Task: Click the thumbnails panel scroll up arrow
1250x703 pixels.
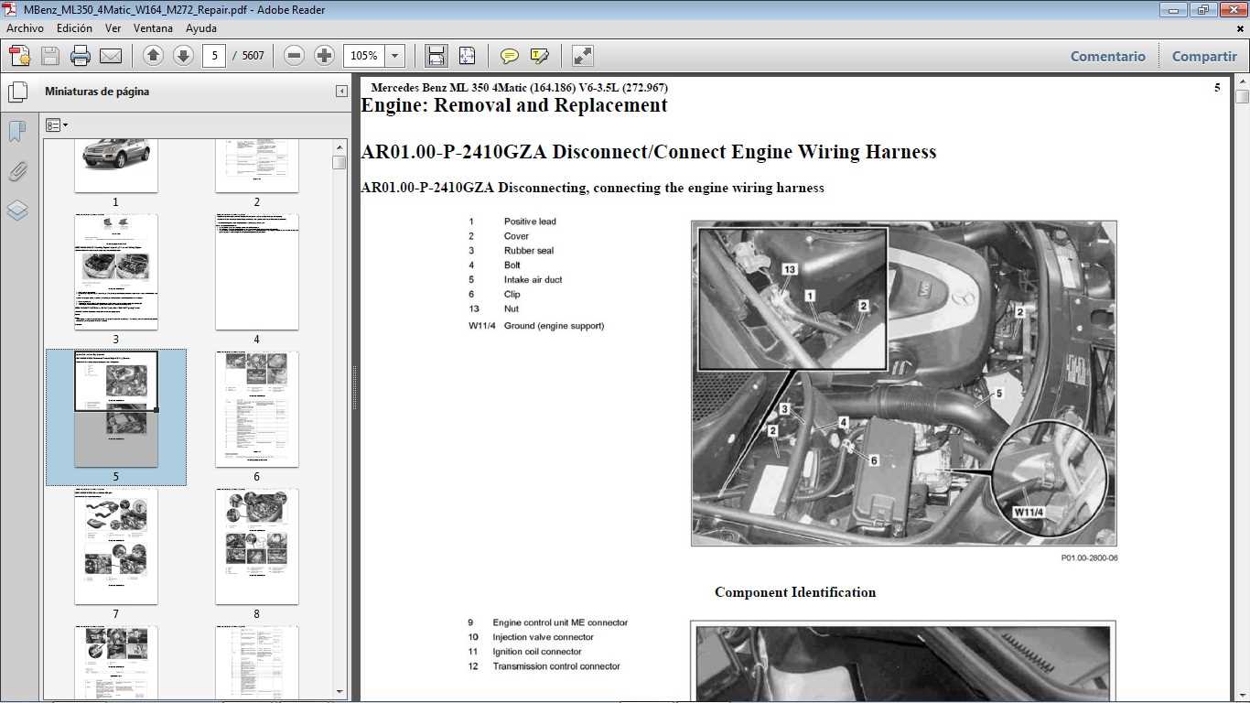Action: pos(339,146)
